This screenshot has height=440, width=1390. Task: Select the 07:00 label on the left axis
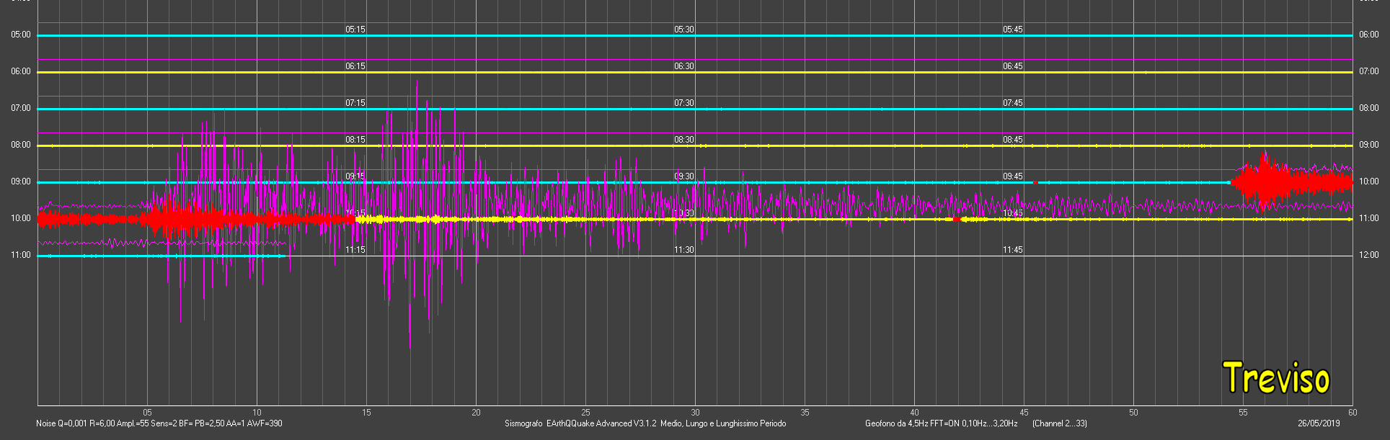[21, 108]
